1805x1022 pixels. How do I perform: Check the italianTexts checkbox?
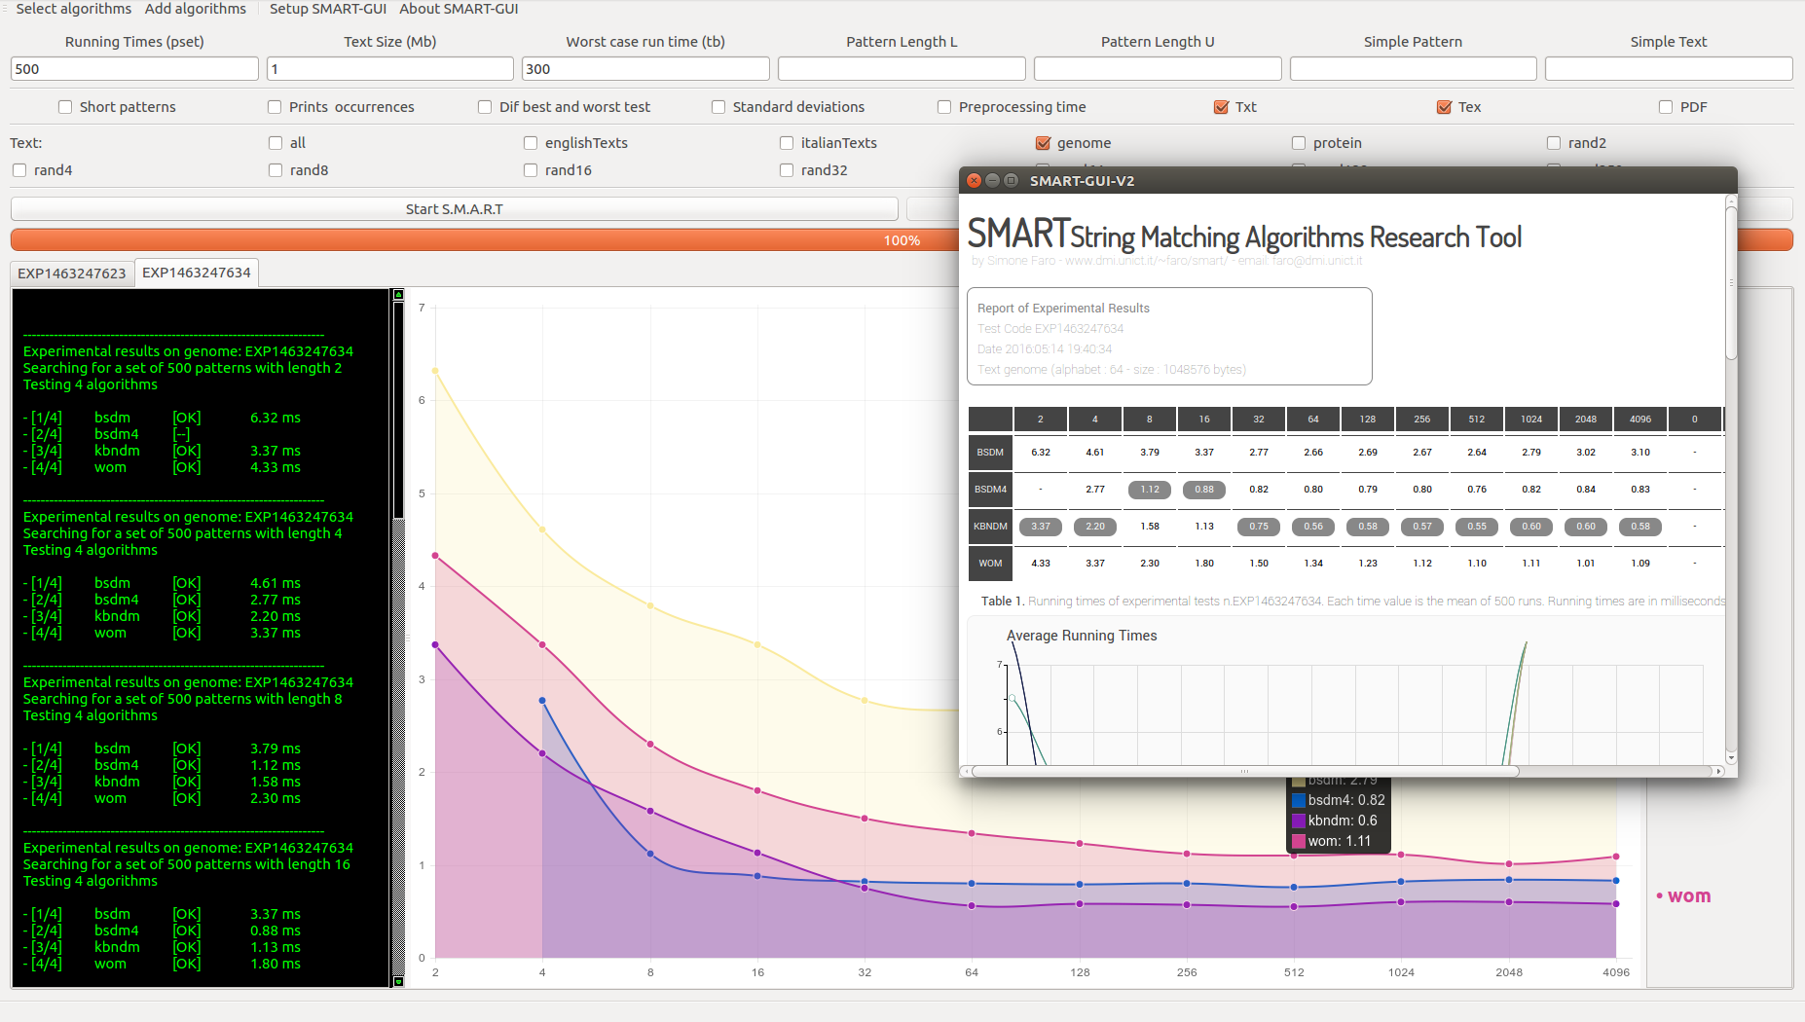(787, 143)
